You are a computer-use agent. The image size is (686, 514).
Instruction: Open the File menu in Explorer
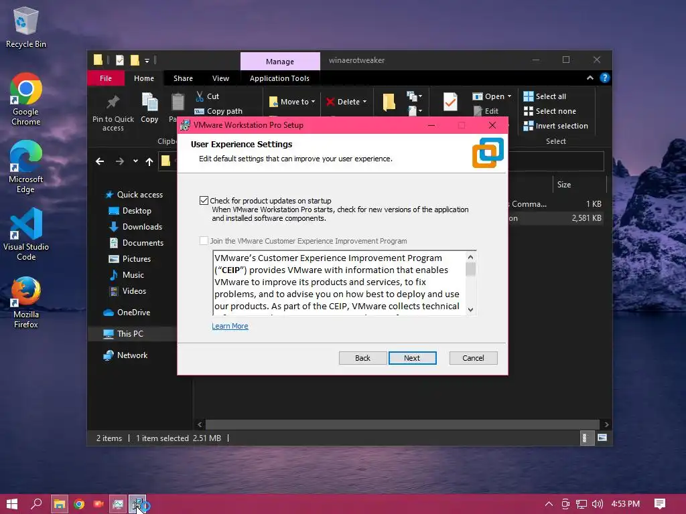[x=106, y=78]
